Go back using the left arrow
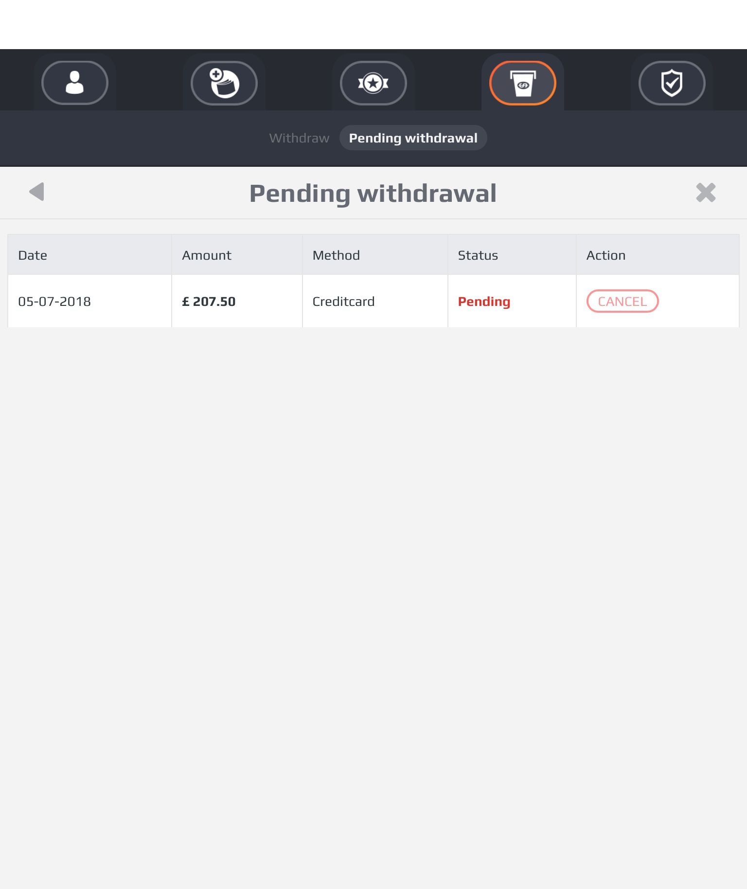Screen dimensions: 747x889 37,192
